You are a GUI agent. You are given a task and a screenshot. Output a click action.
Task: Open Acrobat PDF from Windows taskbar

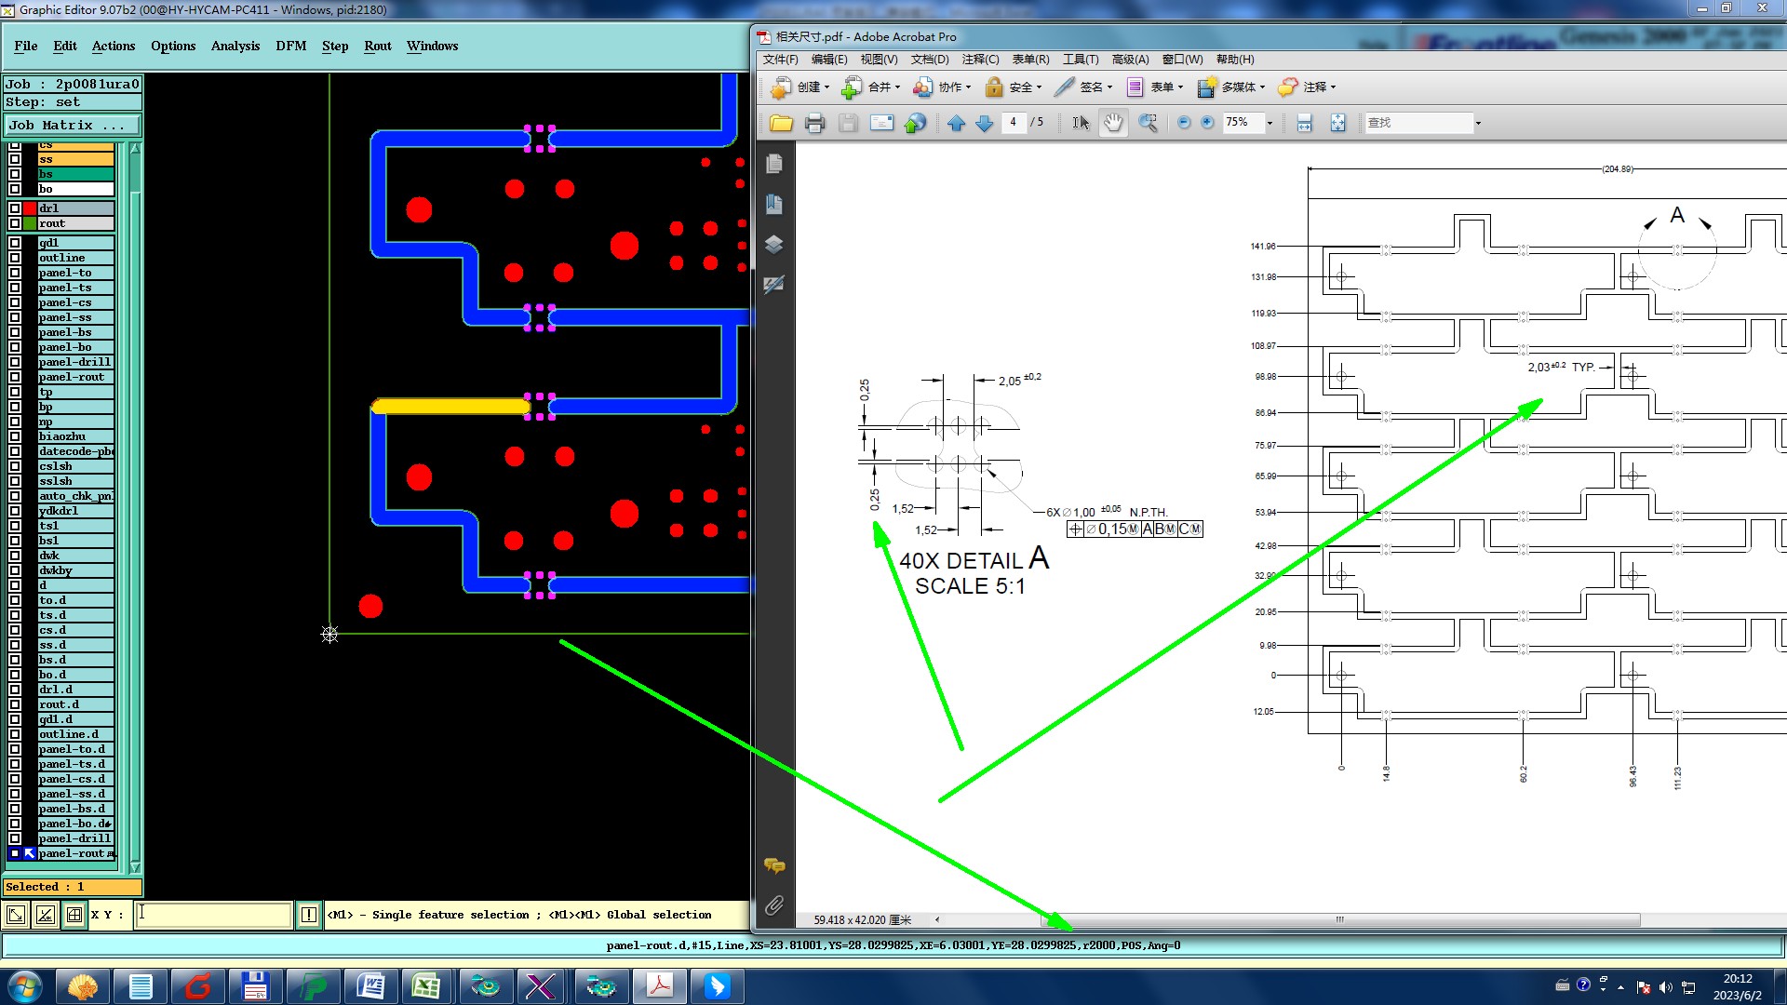click(x=660, y=985)
